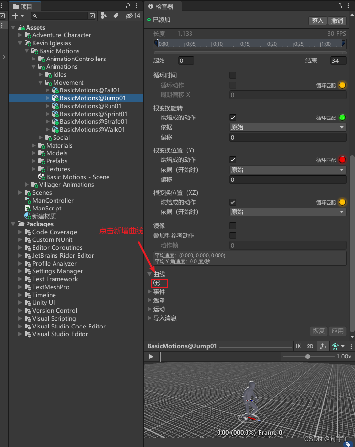Open 依据(开始时) dropdown under 根变换位置 (XZ)
Viewport: 355px width, 447px height.
point(288,212)
